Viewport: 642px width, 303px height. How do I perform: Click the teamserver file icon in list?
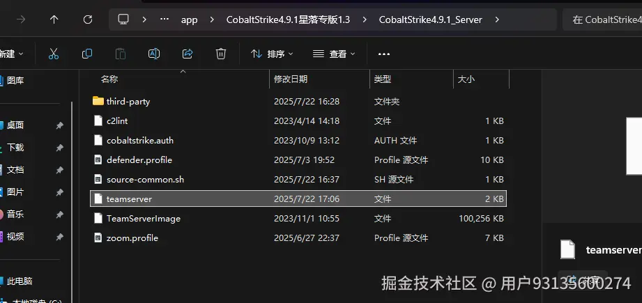tap(98, 199)
